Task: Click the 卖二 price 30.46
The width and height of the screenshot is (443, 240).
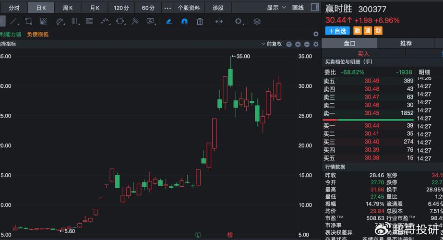Action: pyautogui.click(x=372, y=105)
